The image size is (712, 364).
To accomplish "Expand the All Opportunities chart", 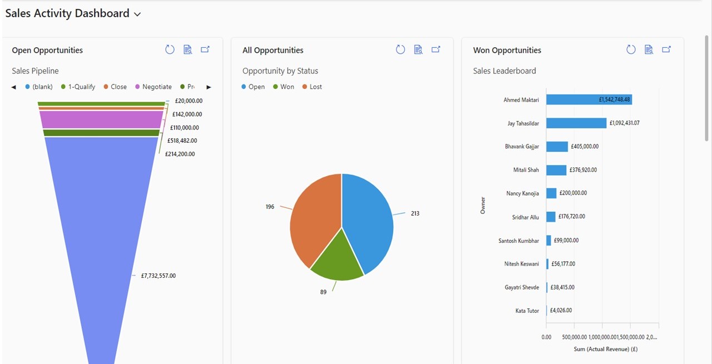I will coord(436,49).
